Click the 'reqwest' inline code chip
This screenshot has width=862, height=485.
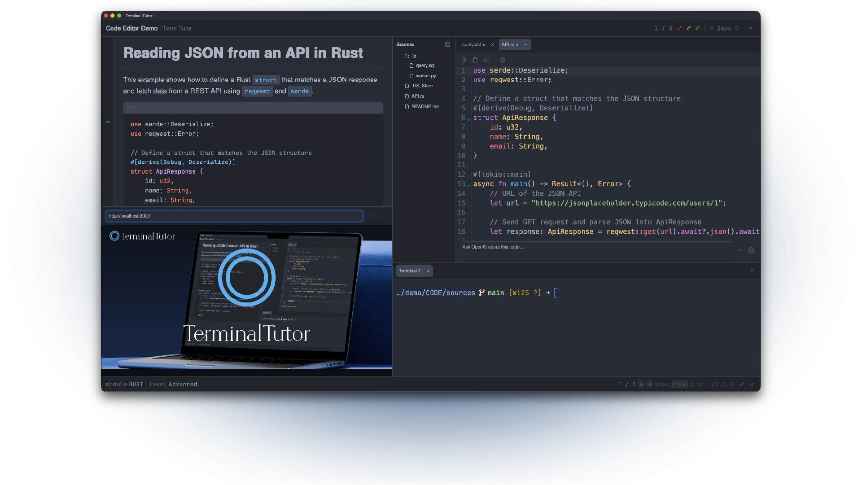pyautogui.click(x=258, y=91)
